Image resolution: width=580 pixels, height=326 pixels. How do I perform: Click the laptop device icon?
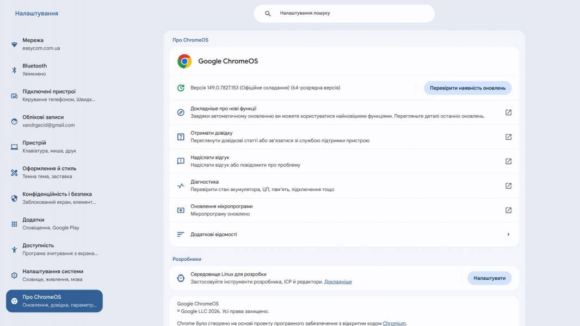tap(14, 147)
